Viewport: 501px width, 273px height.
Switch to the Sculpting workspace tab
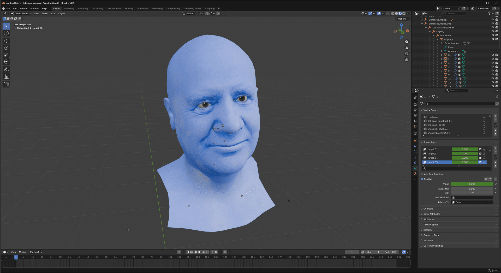(x=83, y=9)
